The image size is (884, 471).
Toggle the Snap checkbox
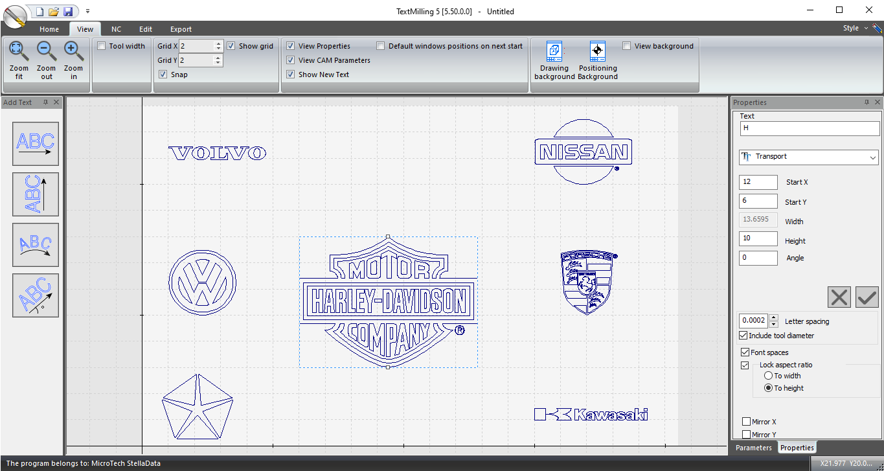coord(163,75)
